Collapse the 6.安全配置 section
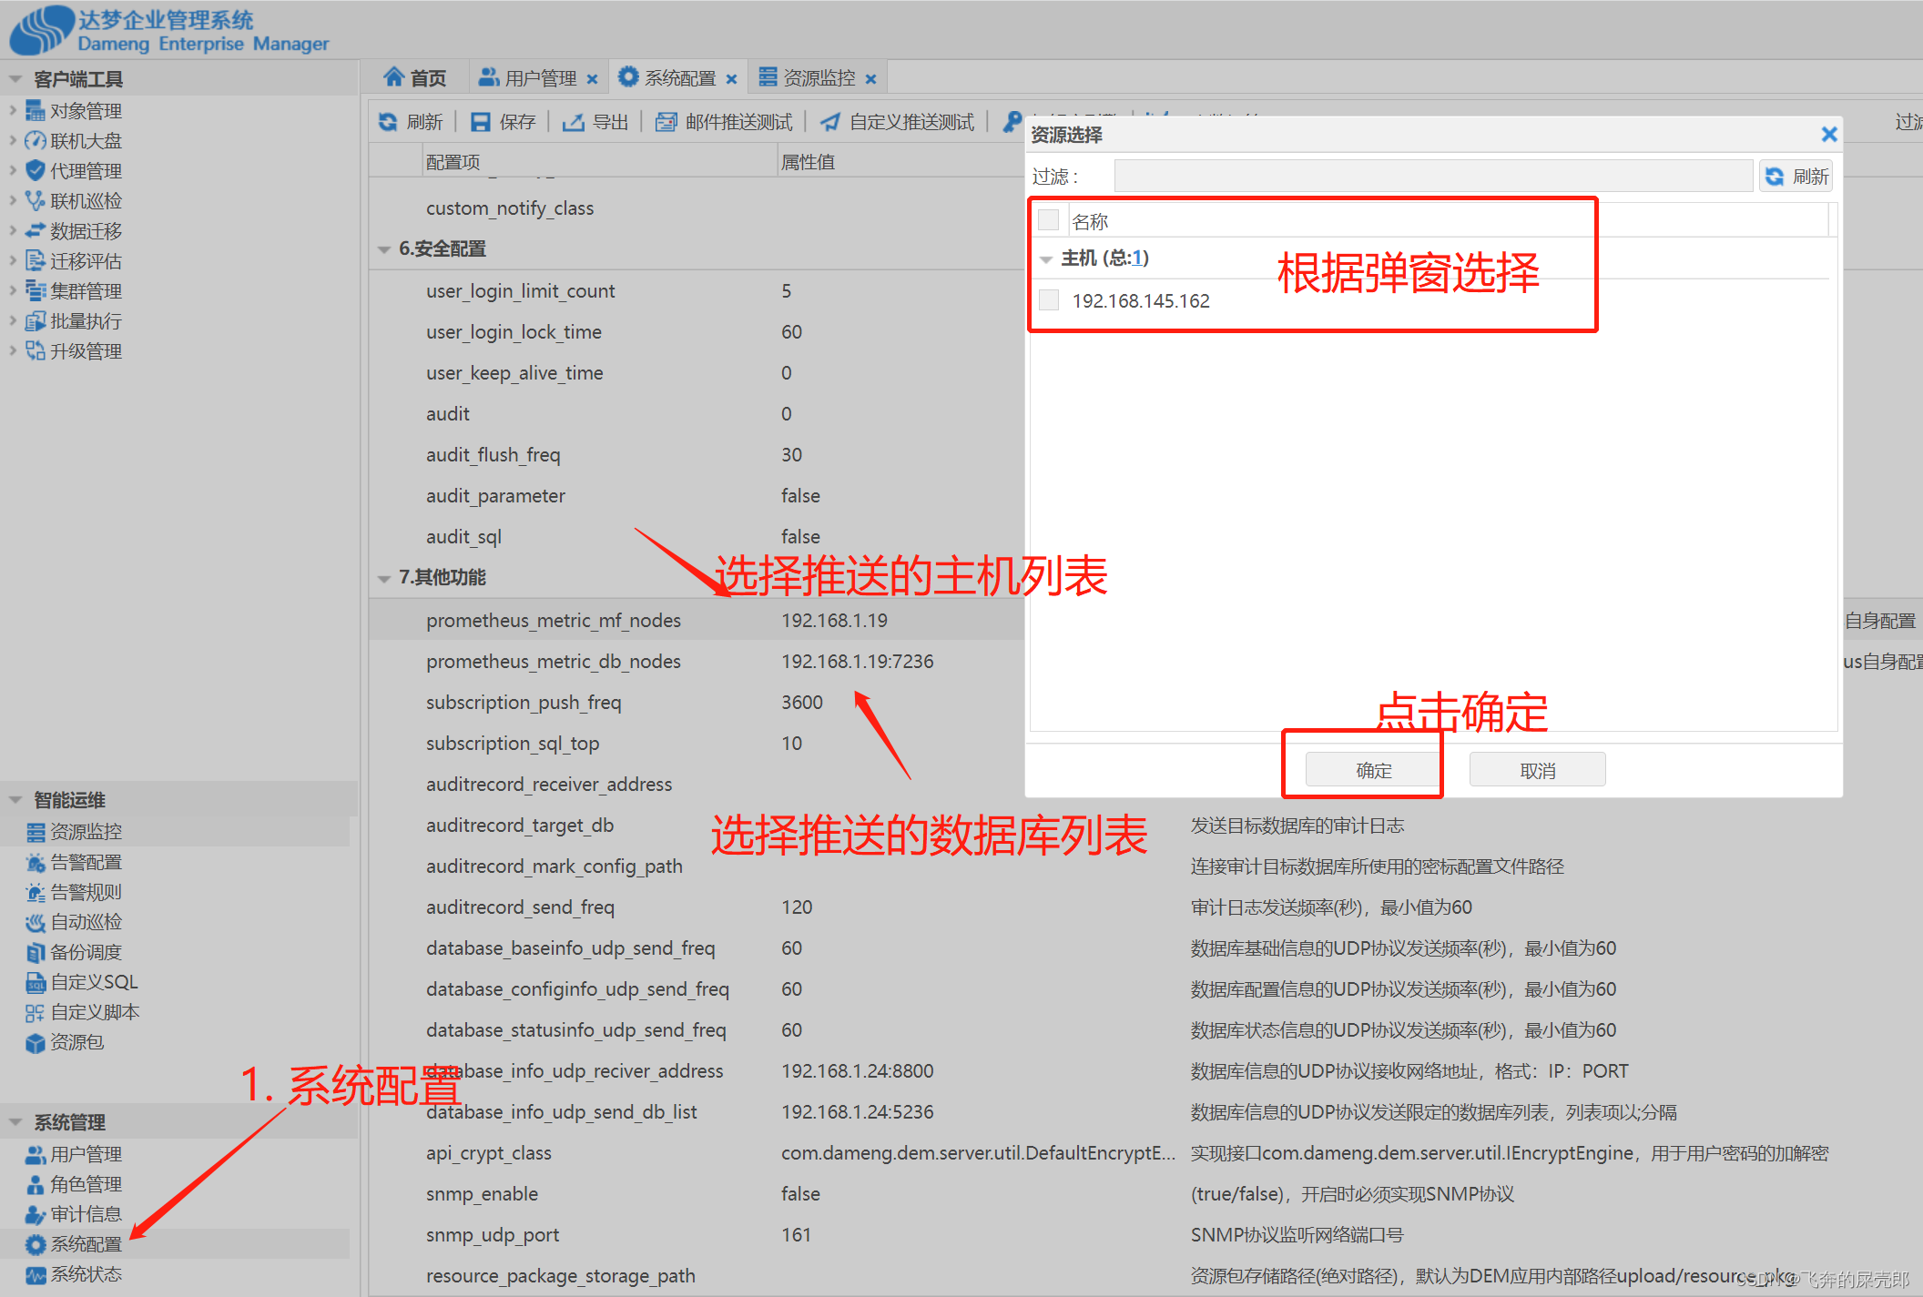Image resolution: width=1923 pixels, height=1297 pixels. pyautogui.click(x=384, y=249)
